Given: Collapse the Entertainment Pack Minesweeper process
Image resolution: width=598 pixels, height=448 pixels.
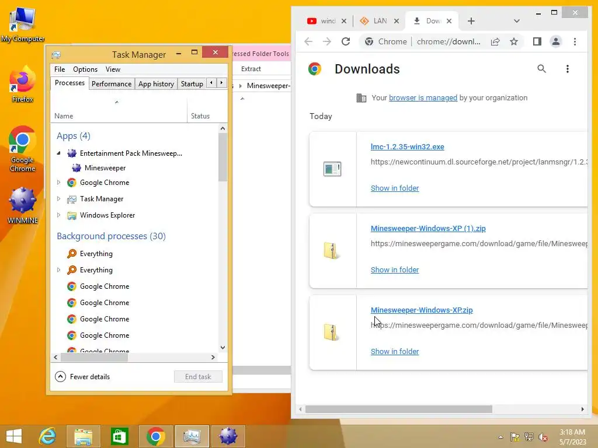Looking at the screenshot, I should tap(58, 153).
